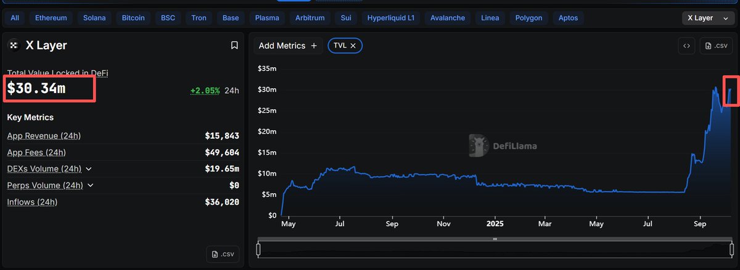Open the Avalanche chain tab
The image size is (740, 270).
coord(448,18)
